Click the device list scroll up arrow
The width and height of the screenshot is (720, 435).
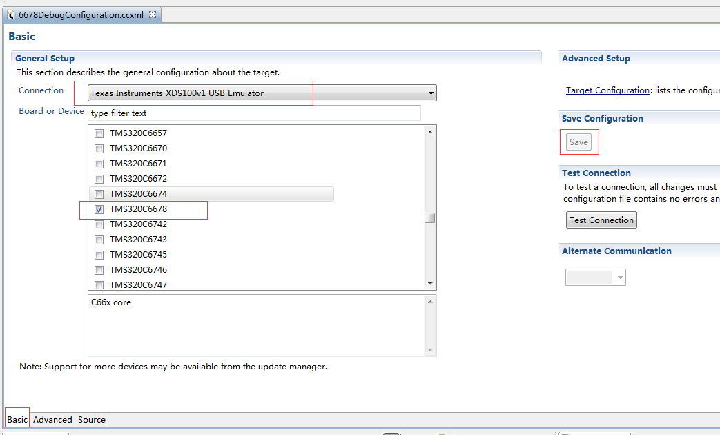click(430, 132)
